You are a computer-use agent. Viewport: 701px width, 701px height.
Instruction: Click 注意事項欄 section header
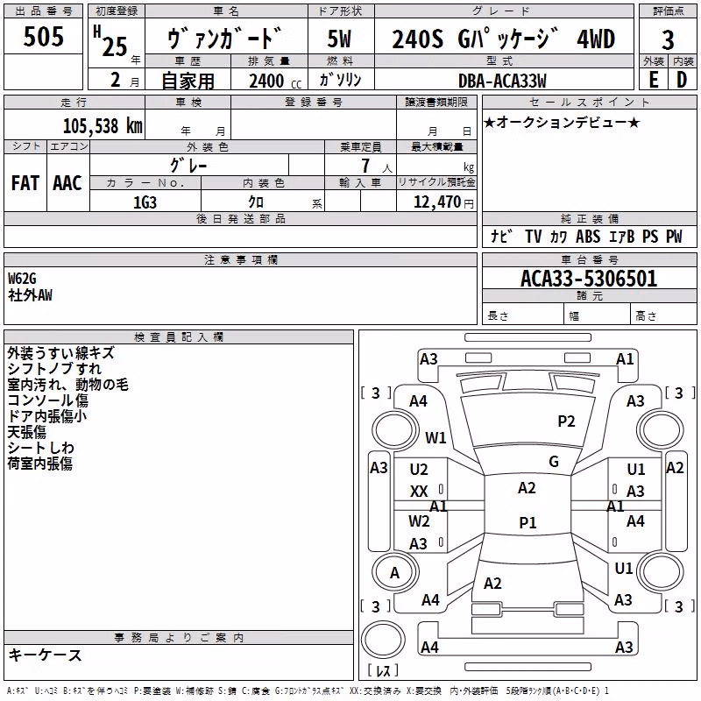click(x=240, y=259)
